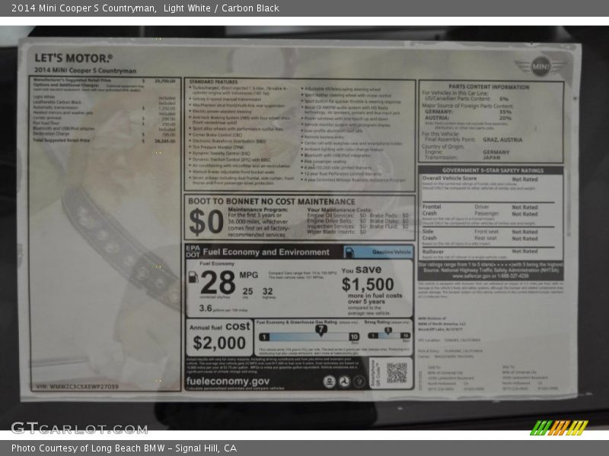This screenshot has height=456, width=609.
Task: Click the Smog Rating scale marker
Action: click(x=387, y=331)
